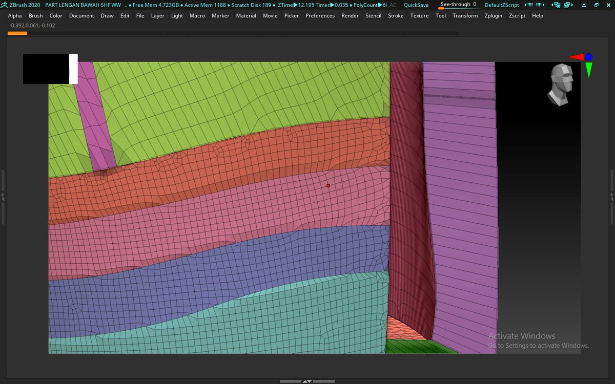This screenshot has width=615, height=384.
Task: Open the Material menu
Action: [x=246, y=16]
